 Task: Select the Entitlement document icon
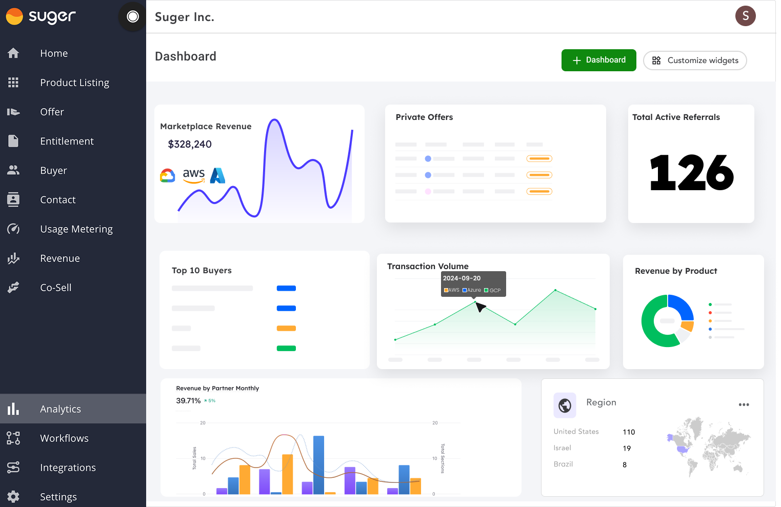13,141
